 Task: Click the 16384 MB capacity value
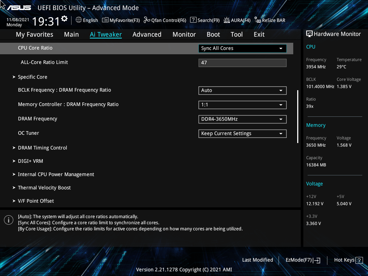316,165
